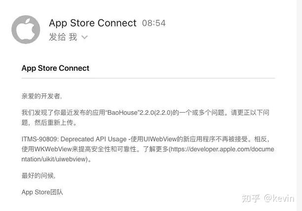Click the UIWebView word in warning
The width and height of the screenshot is (302, 211).
pos(160,139)
